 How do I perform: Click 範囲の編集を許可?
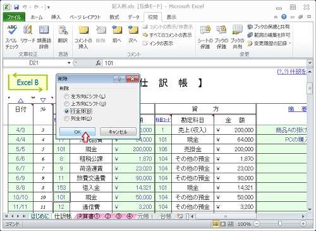pyautogui.click(x=269, y=35)
